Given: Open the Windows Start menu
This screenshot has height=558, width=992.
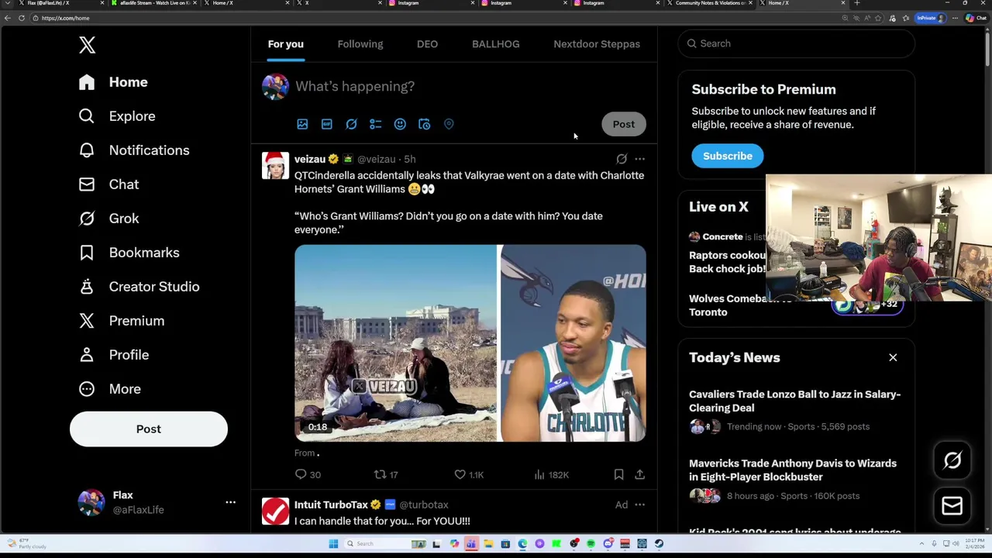Looking at the screenshot, I should coord(333,544).
